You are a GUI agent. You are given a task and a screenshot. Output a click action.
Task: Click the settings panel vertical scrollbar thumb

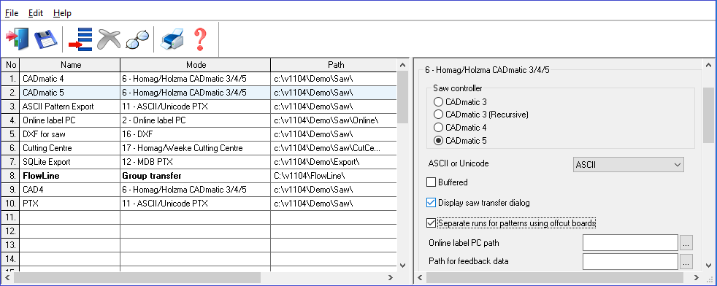tap(708, 115)
